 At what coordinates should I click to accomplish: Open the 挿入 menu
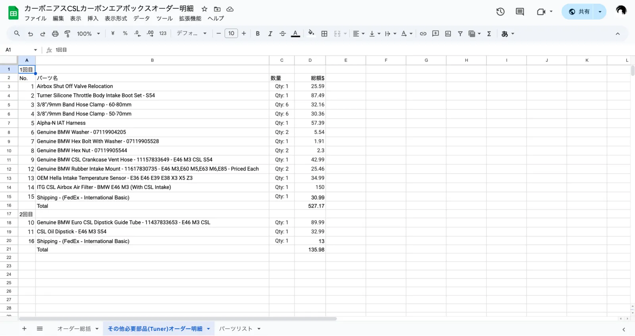(93, 18)
